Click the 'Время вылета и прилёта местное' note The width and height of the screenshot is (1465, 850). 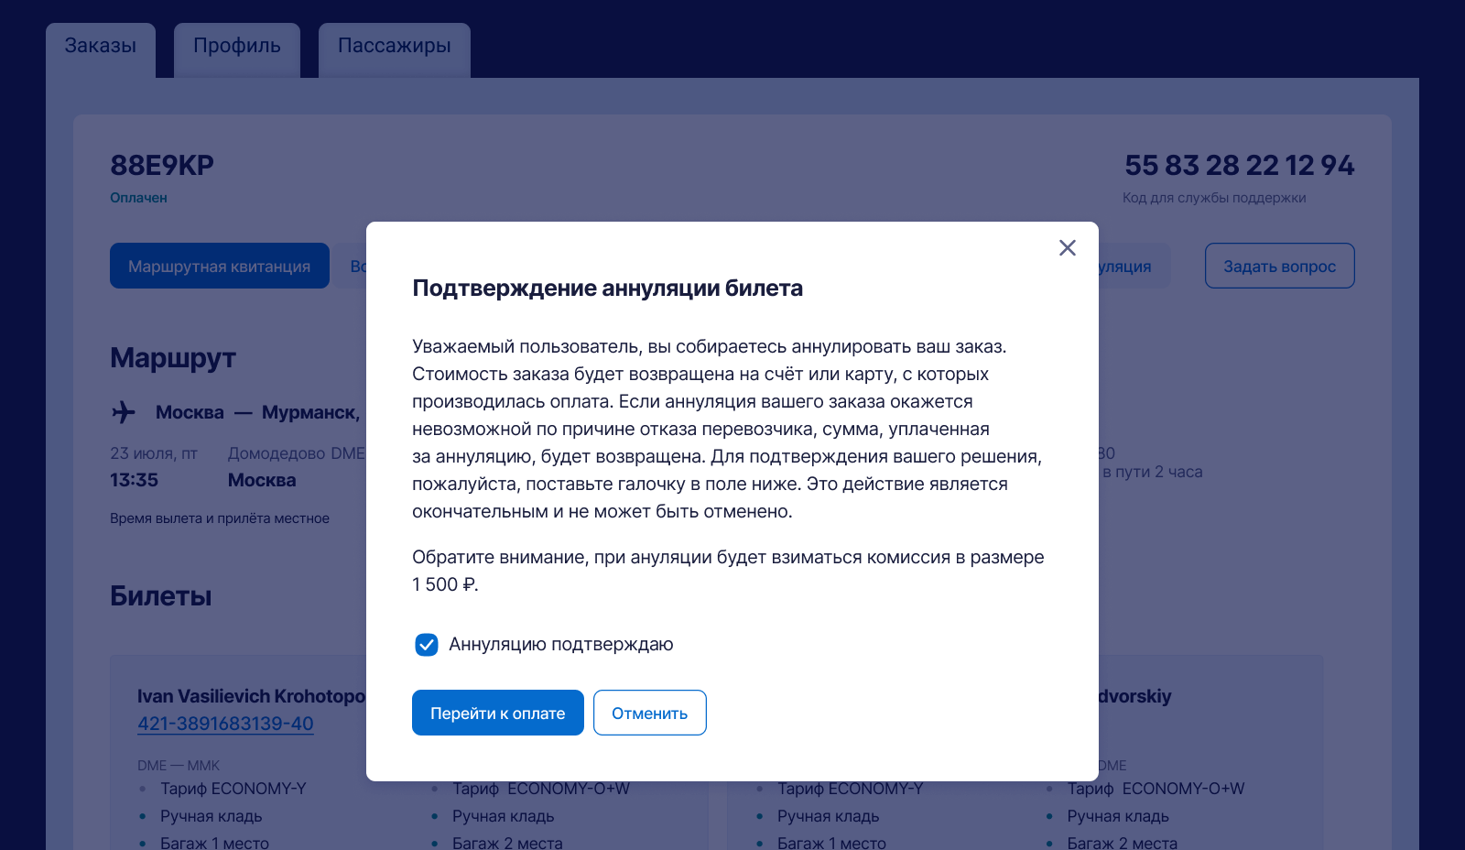click(x=220, y=518)
